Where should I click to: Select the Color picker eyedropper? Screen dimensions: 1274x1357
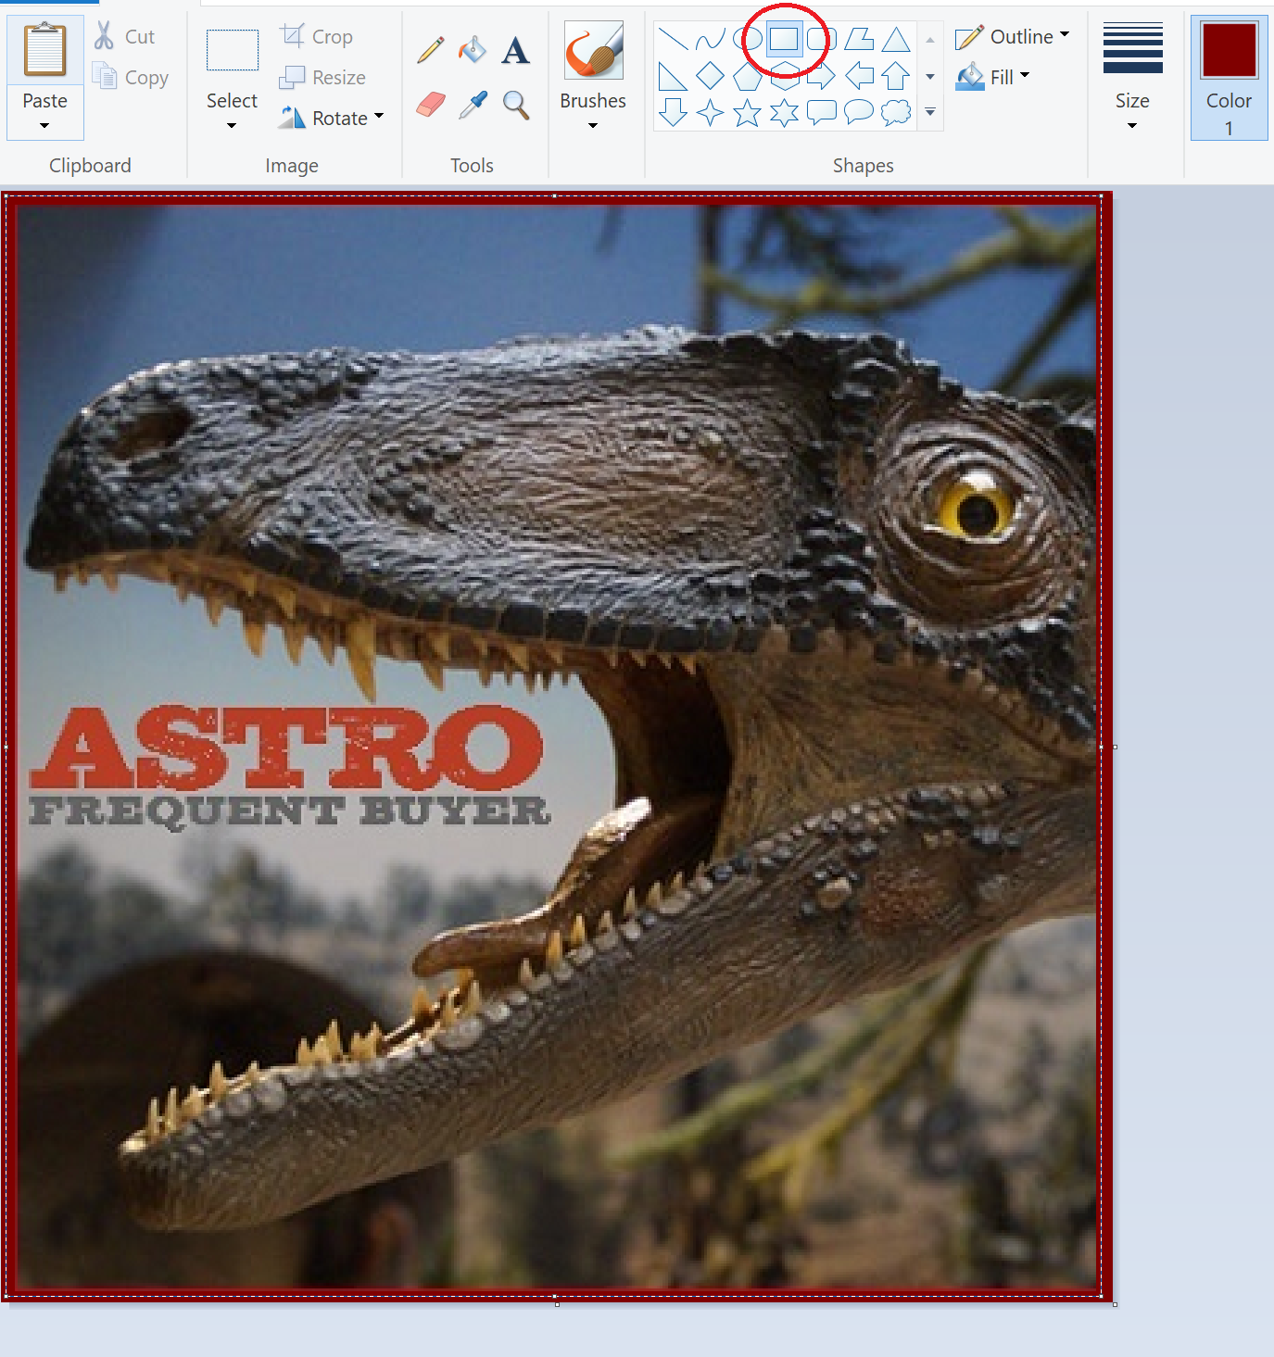[x=473, y=105]
